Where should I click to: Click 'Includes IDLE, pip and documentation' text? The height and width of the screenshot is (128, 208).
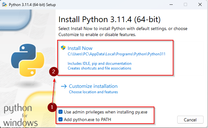click(99, 64)
